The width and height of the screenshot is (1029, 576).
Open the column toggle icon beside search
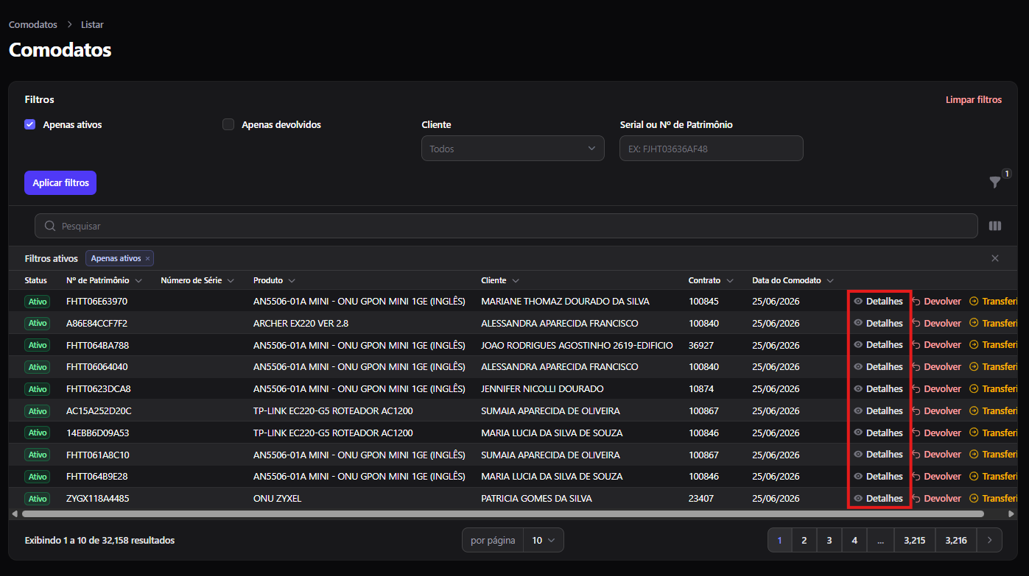coord(995,226)
